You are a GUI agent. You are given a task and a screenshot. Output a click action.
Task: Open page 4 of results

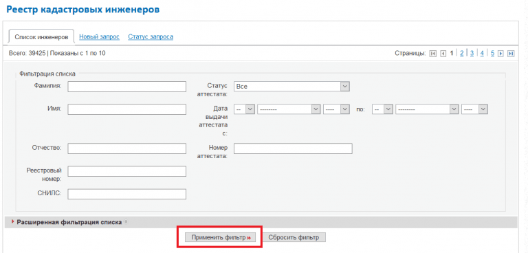482,53
